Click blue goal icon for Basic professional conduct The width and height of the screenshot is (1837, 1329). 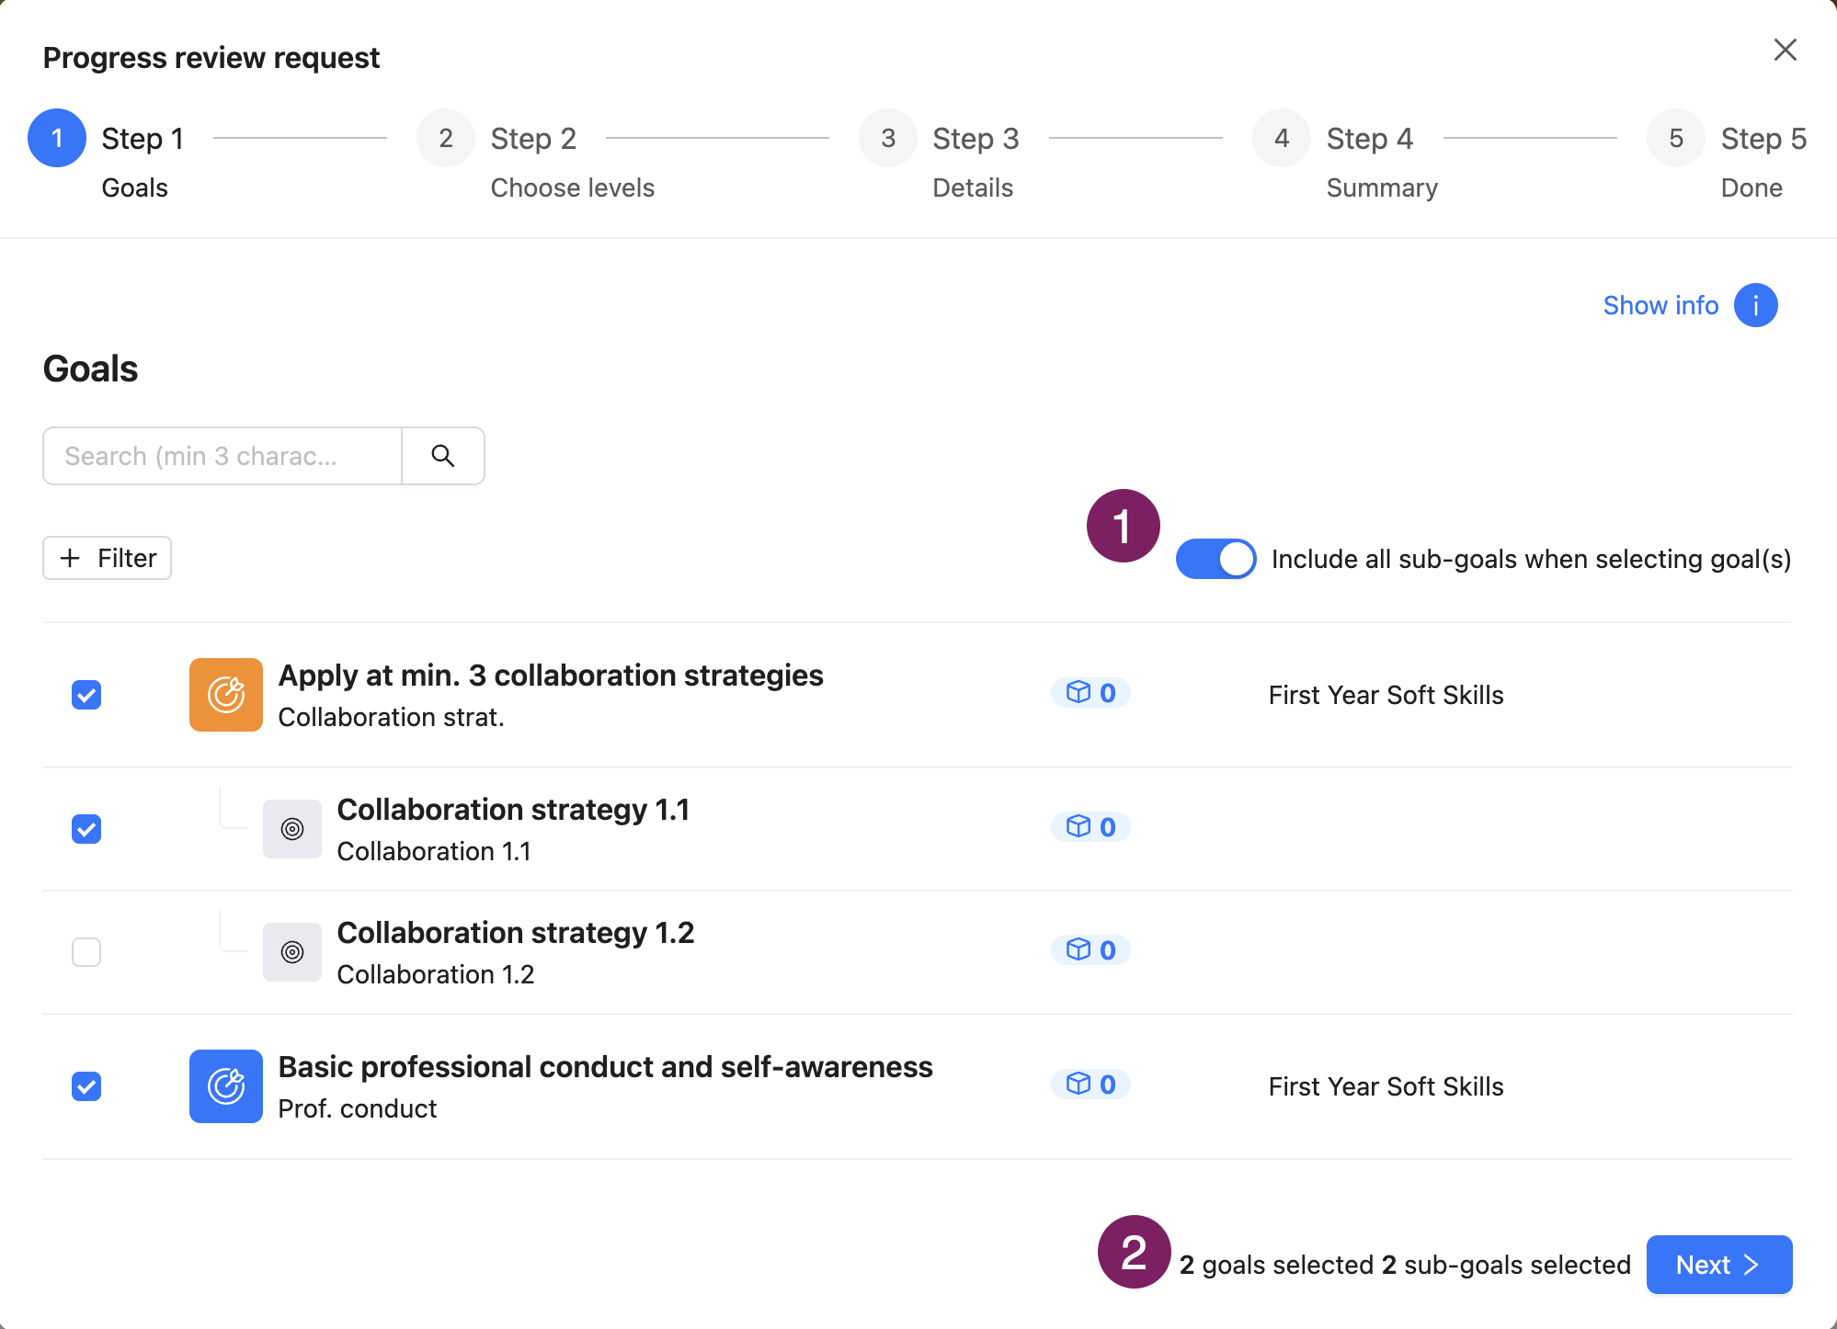click(226, 1086)
